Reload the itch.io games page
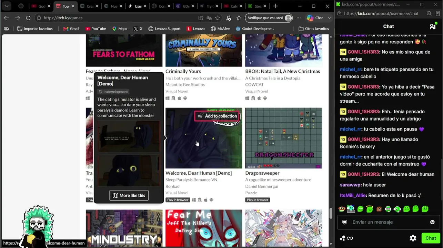Screen dimensions: 443x248 (28, 18)
